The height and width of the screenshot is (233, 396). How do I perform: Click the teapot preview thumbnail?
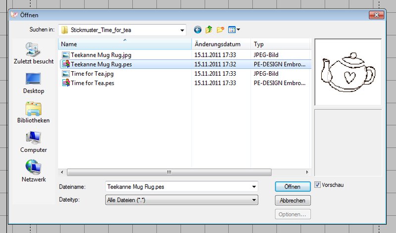click(x=348, y=72)
